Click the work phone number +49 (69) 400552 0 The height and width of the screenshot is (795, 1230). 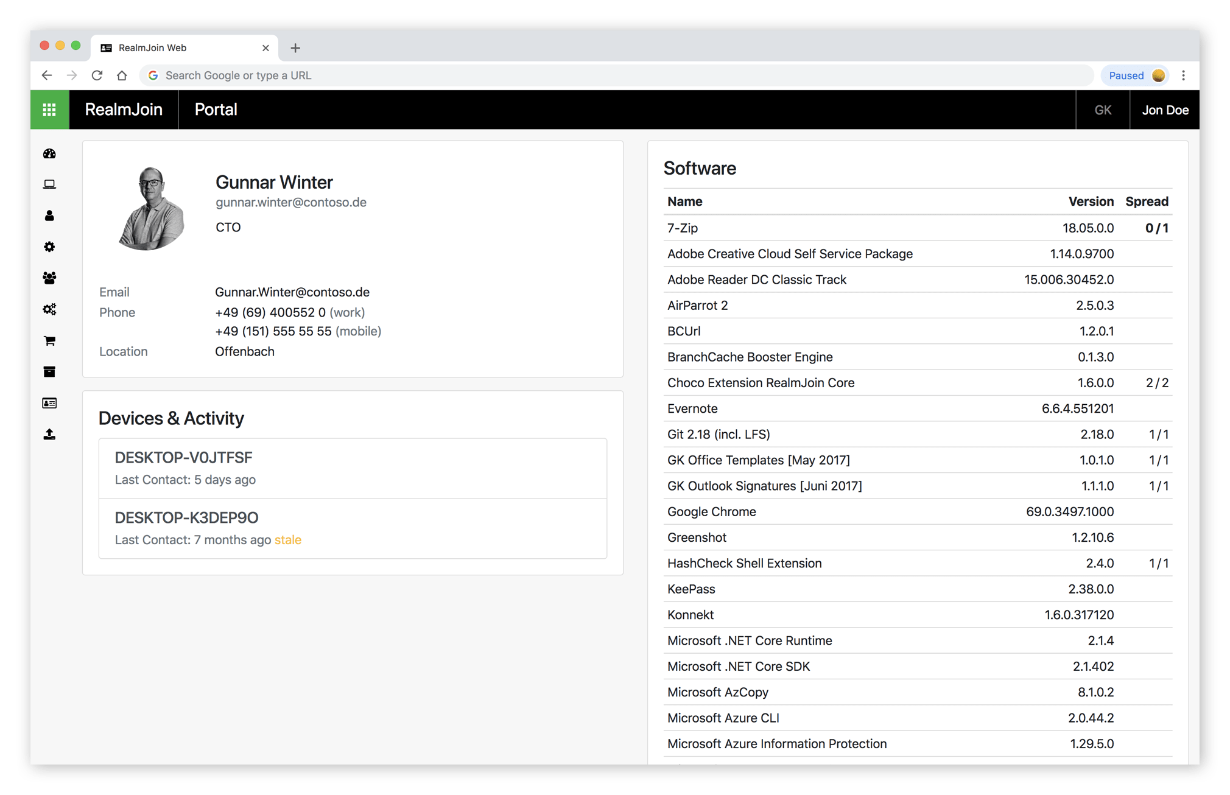[270, 312]
